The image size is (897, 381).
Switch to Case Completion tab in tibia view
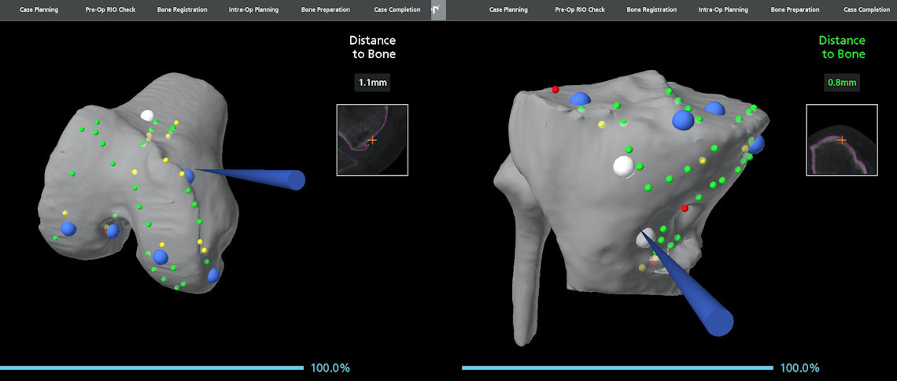coord(866,10)
